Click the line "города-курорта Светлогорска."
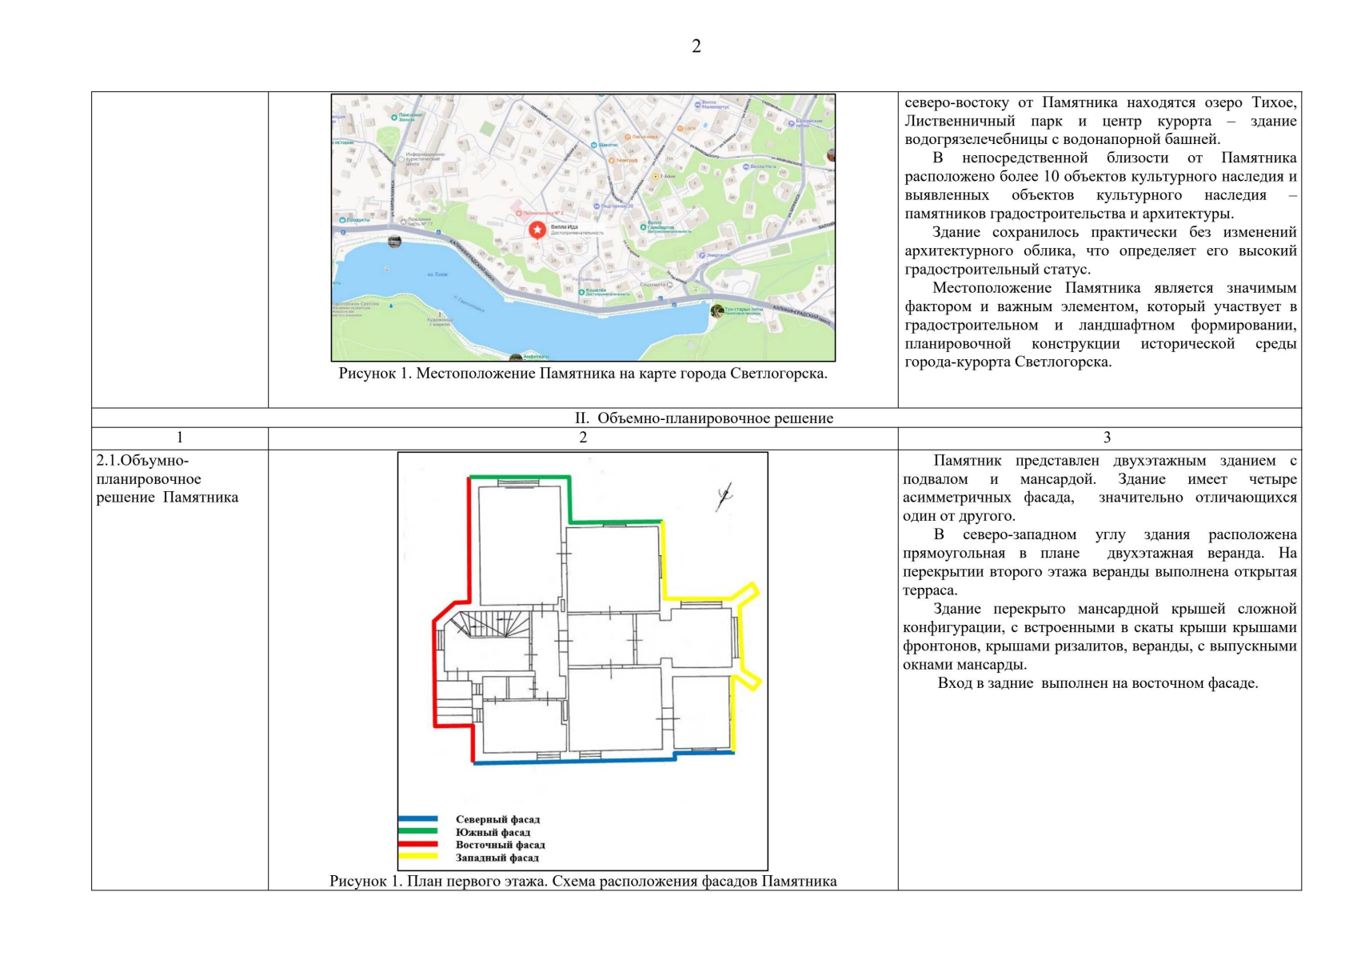 (1008, 362)
